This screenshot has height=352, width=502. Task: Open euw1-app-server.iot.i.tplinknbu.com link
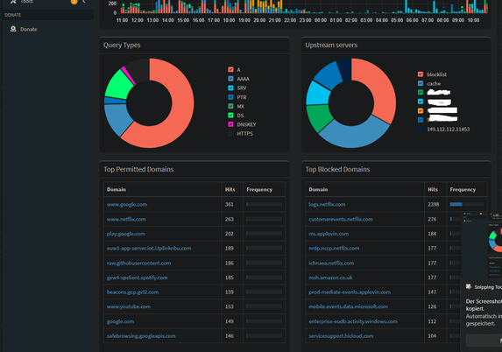149,248
